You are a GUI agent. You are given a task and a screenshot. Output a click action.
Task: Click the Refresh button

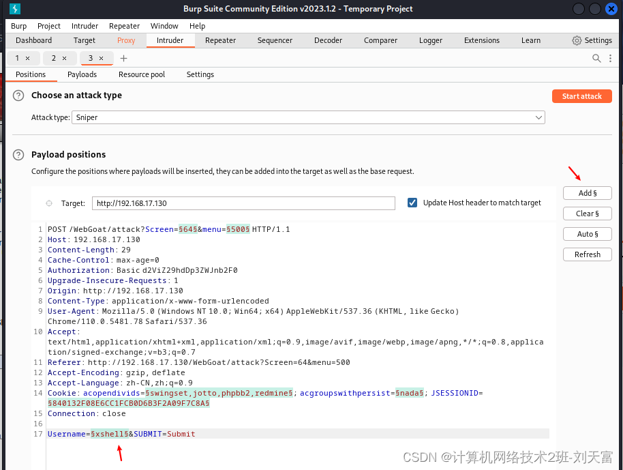click(x=588, y=254)
